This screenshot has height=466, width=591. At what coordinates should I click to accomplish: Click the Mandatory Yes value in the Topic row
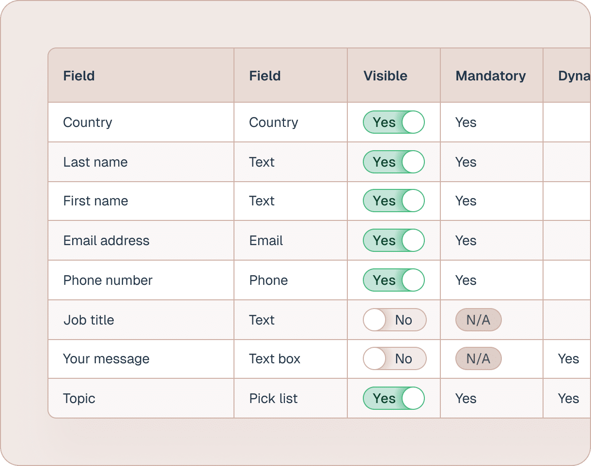(x=466, y=399)
